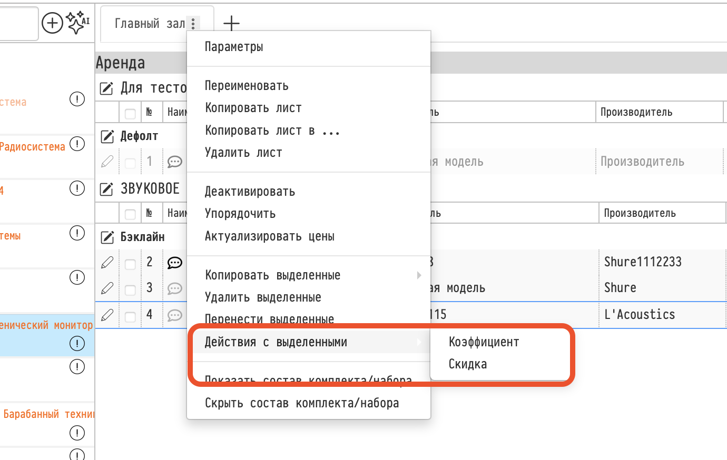The image size is (727, 460).
Task: Click the pencil edit icon on row 4
Action: pos(107,315)
